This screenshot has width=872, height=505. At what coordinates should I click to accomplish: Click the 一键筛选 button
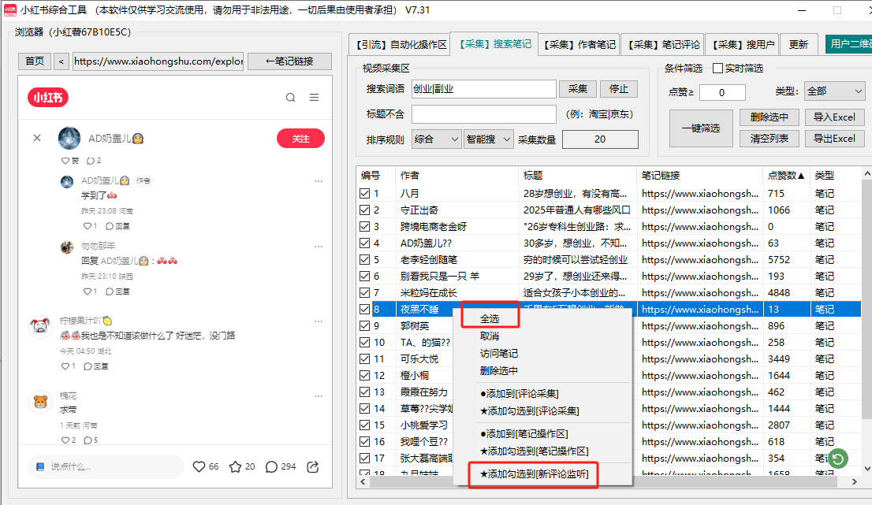tap(700, 128)
